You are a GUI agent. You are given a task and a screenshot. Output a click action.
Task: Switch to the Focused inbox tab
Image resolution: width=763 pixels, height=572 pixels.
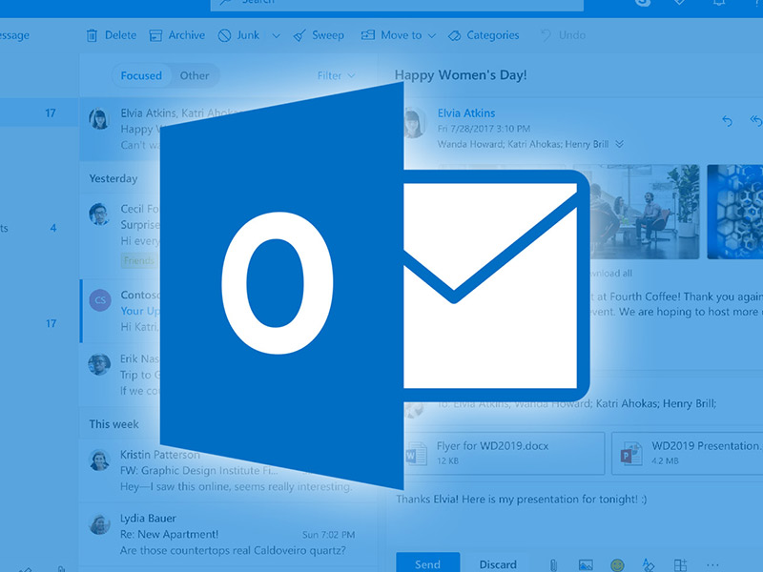tap(141, 76)
